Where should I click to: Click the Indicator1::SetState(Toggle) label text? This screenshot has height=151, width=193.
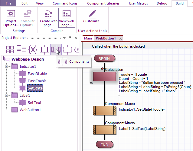pyautogui.click(x=142, y=109)
